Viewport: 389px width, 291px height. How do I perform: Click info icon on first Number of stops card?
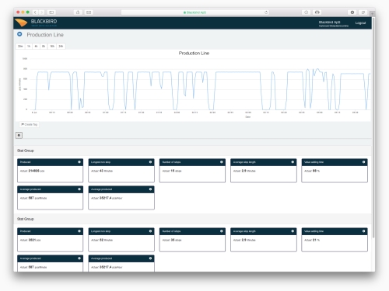pyautogui.click(x=222, y=162)
